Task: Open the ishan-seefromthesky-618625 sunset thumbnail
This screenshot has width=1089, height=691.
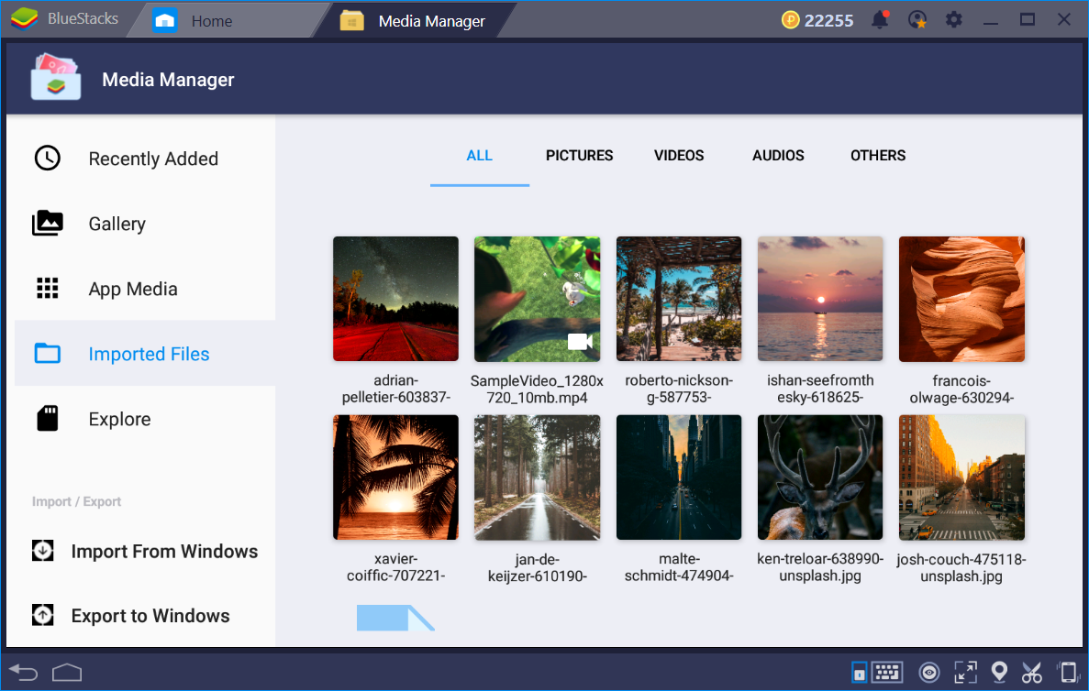Action: [x=820, y=299]
